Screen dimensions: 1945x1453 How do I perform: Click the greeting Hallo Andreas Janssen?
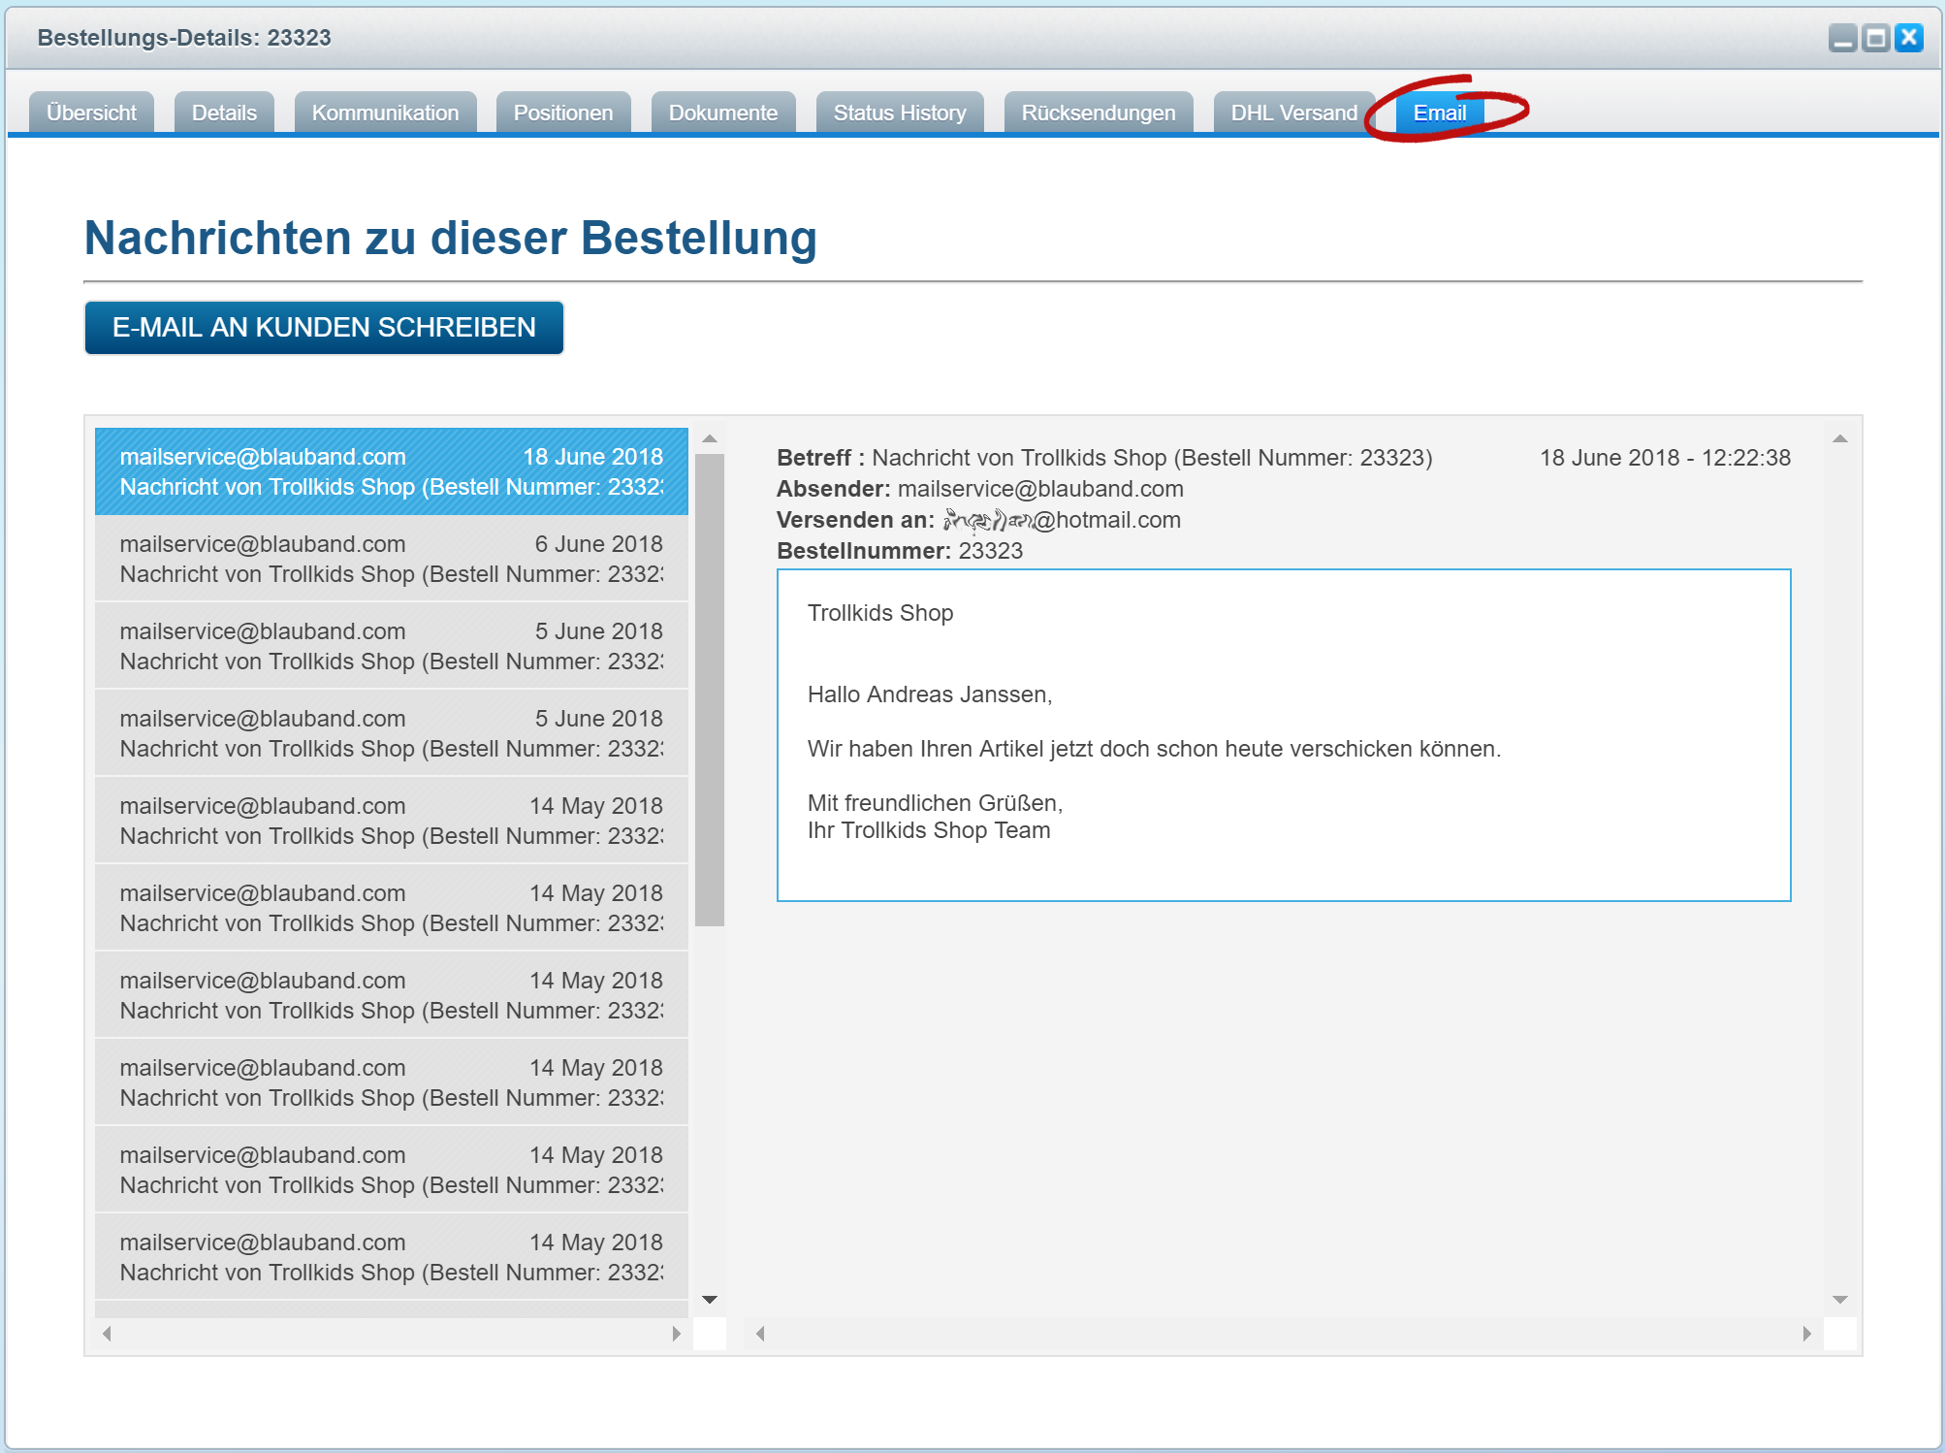tap(930, 694)
